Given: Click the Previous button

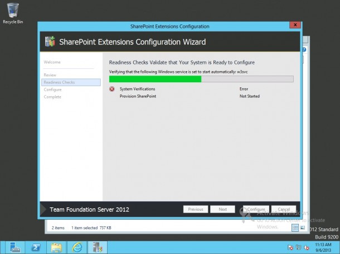Looking at the screenshot, I should tap(196, 209).
